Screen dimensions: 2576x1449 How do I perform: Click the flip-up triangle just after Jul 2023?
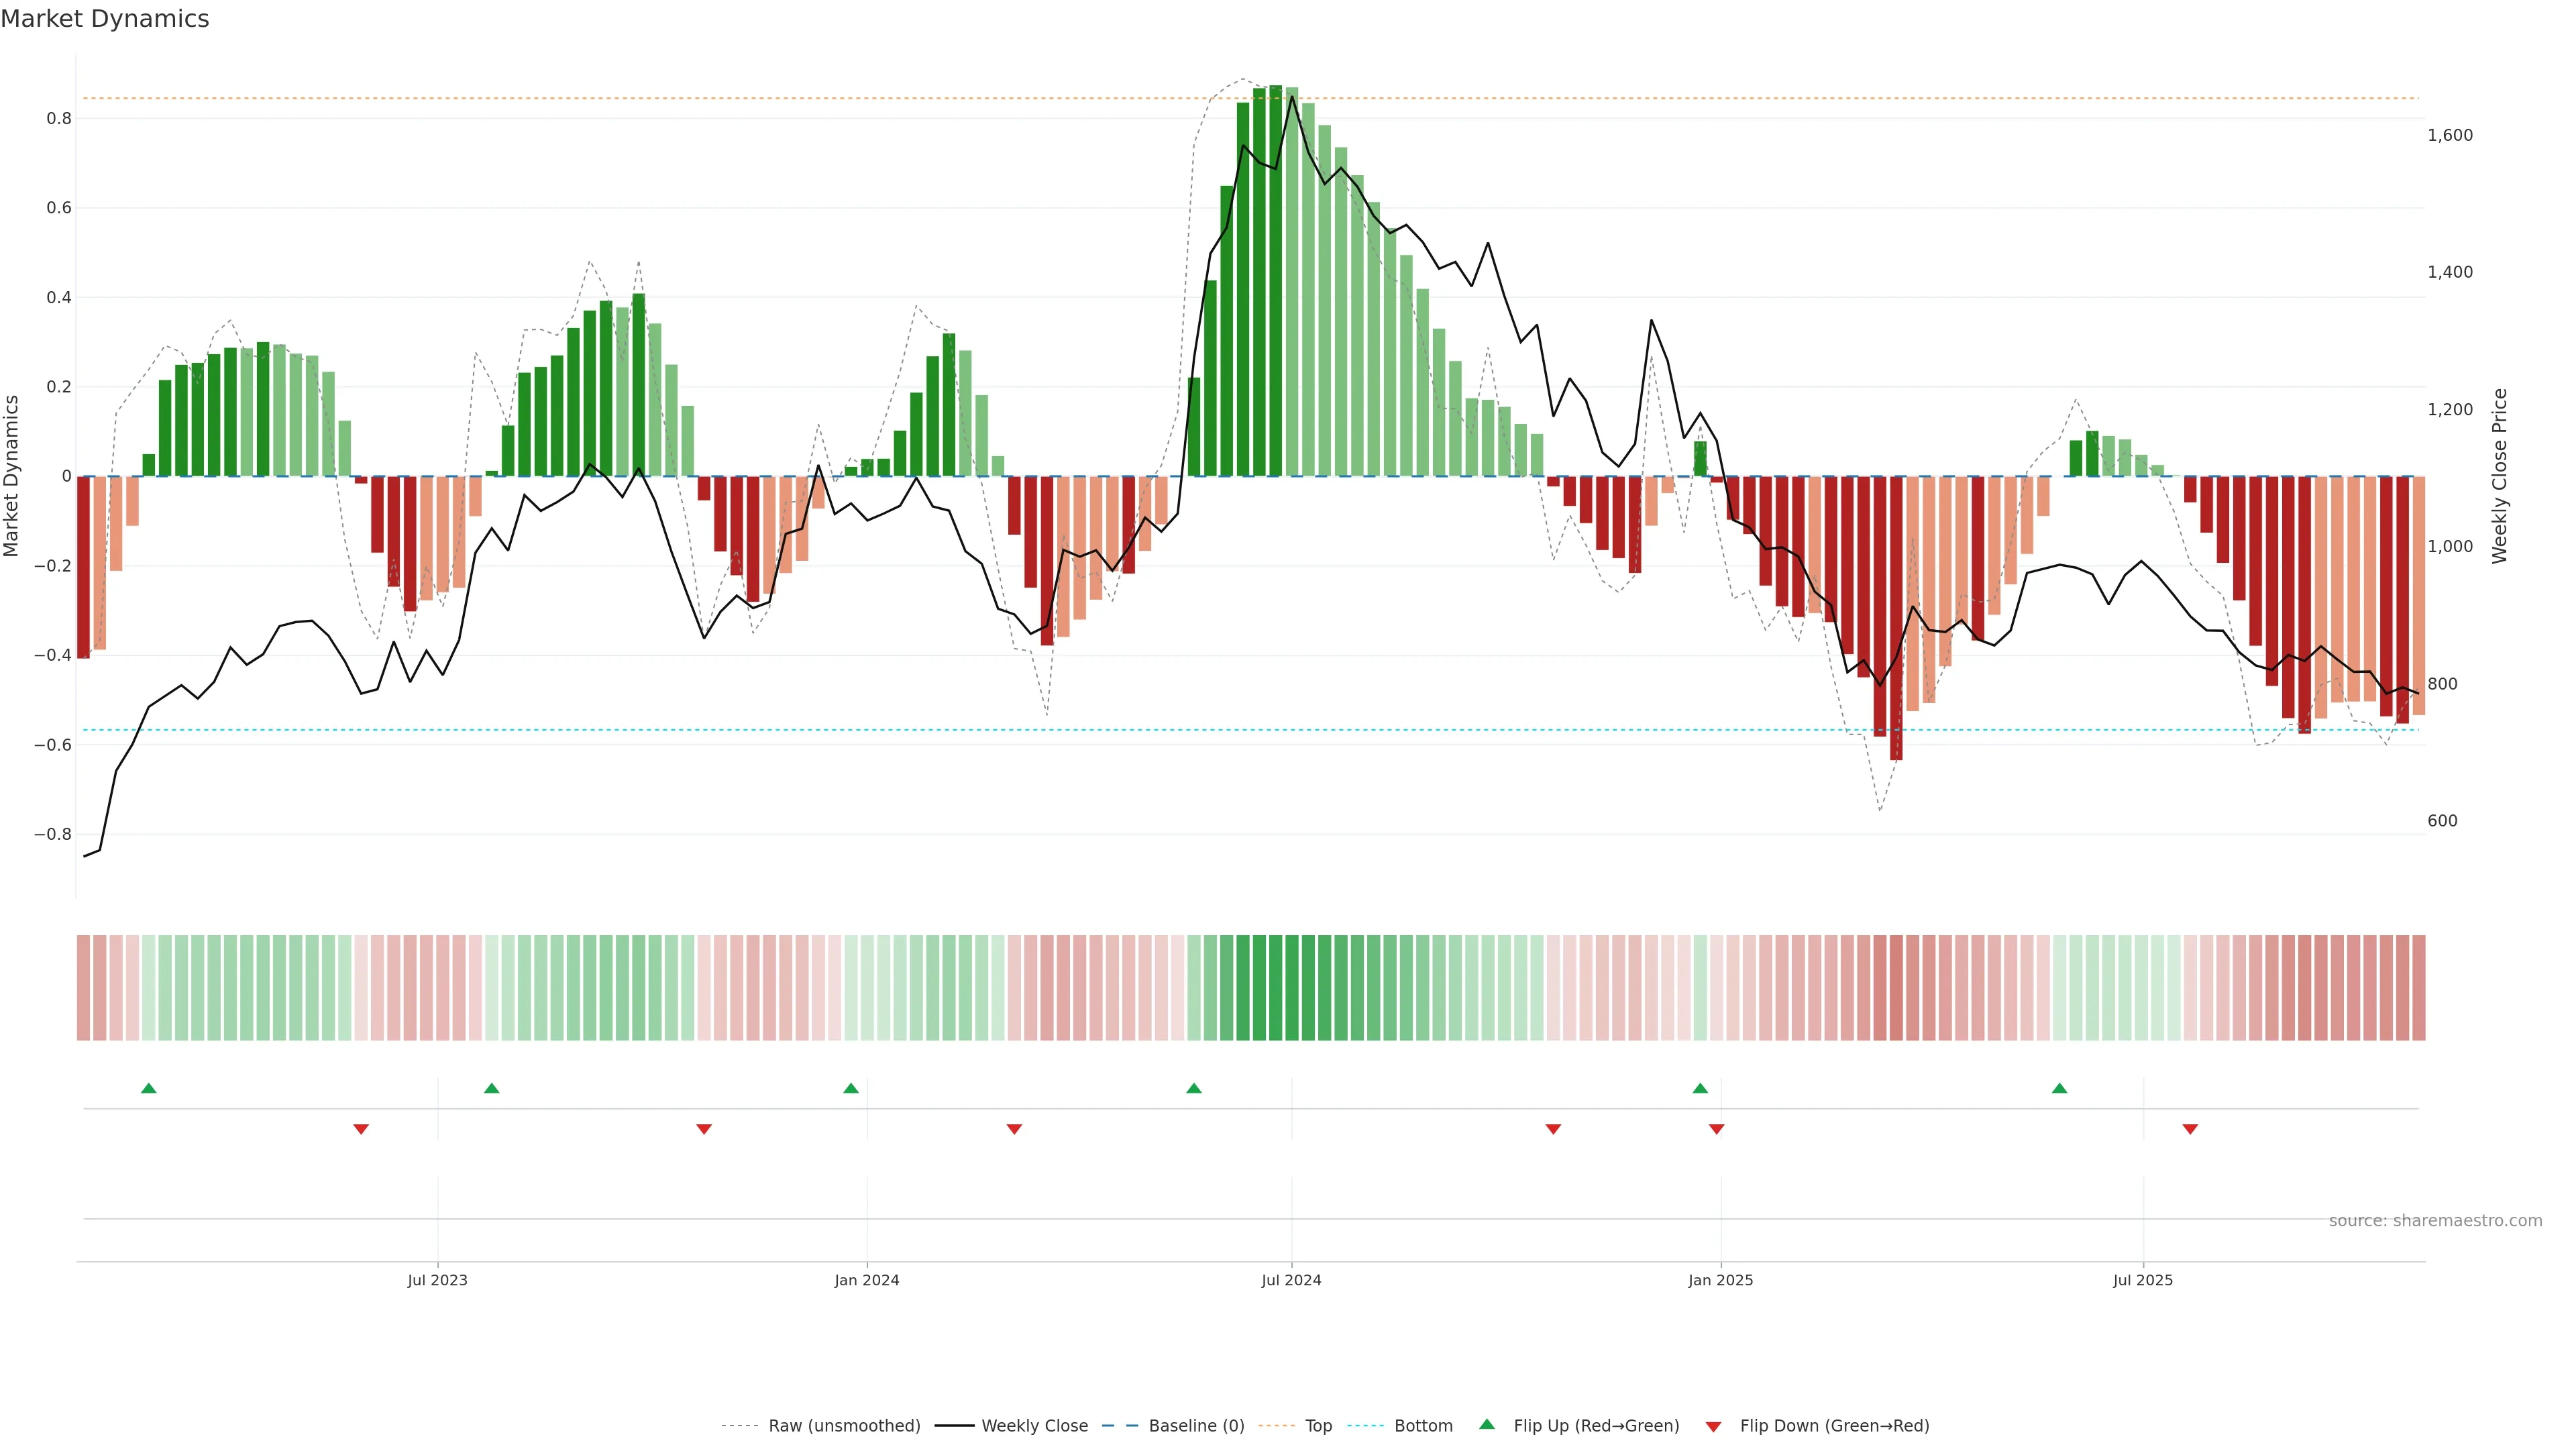(x=491, y=1088)
